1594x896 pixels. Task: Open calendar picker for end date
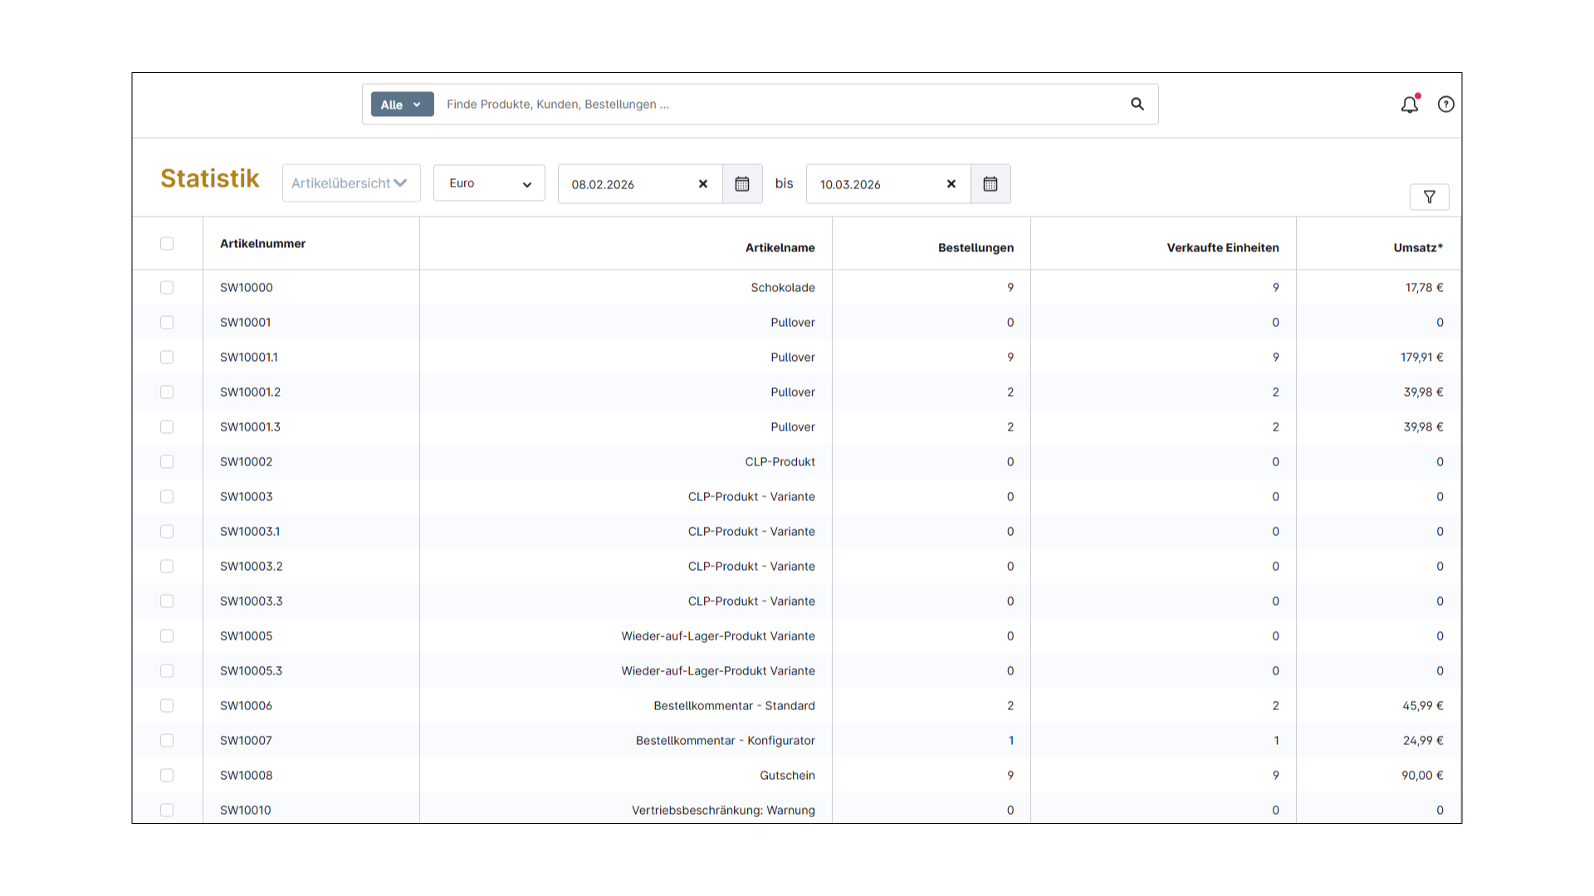point(990,184)
